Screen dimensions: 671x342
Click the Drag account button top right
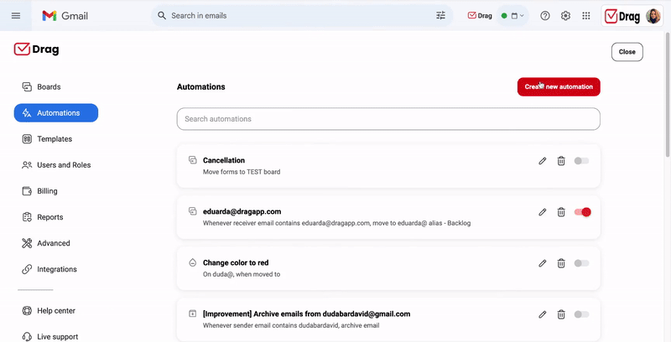point(632,16)
